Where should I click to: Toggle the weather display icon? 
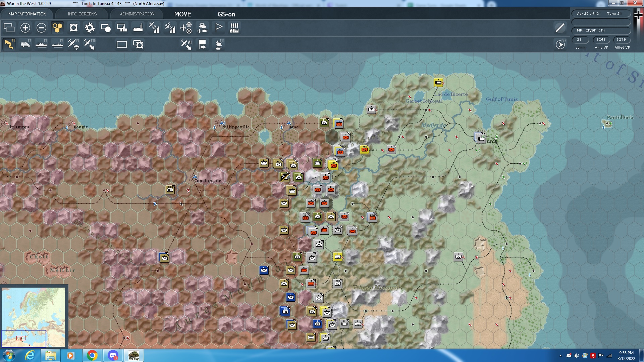click(202, 28)
